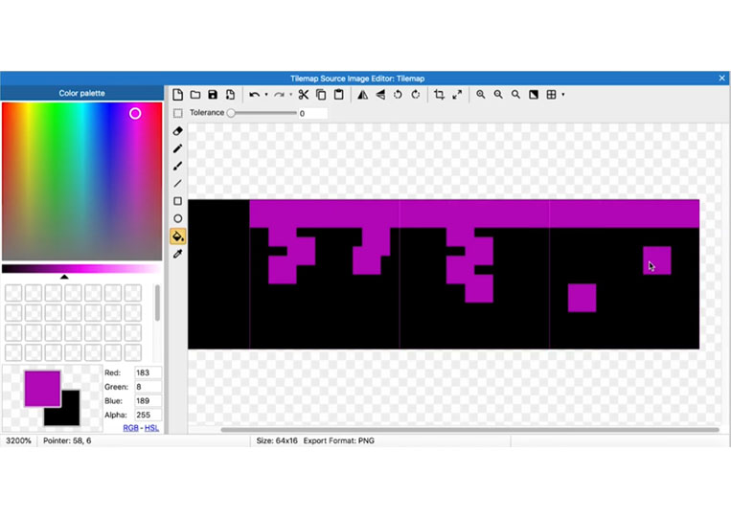Click the purple primary color swatch
The height and width of the screenshot is (518, 731).
tap(42, 389)
